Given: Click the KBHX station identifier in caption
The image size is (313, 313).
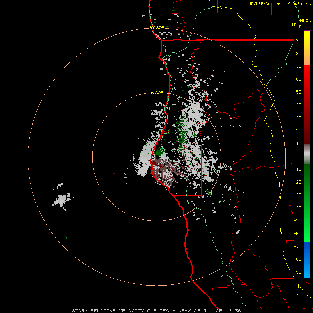Looking at the screenshot, I should point(185,311).
